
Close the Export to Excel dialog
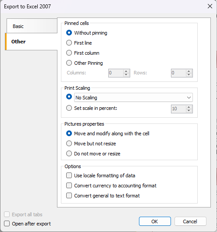click(x=210, y=6)
